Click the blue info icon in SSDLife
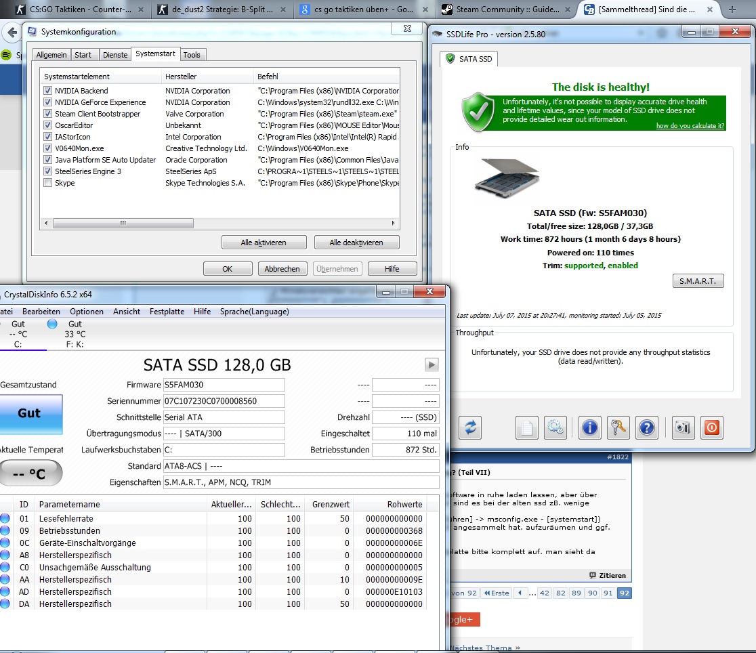Image resolution: width=756 pixels, height=653 pixels. pyautogui.click(x=589, y=428)
